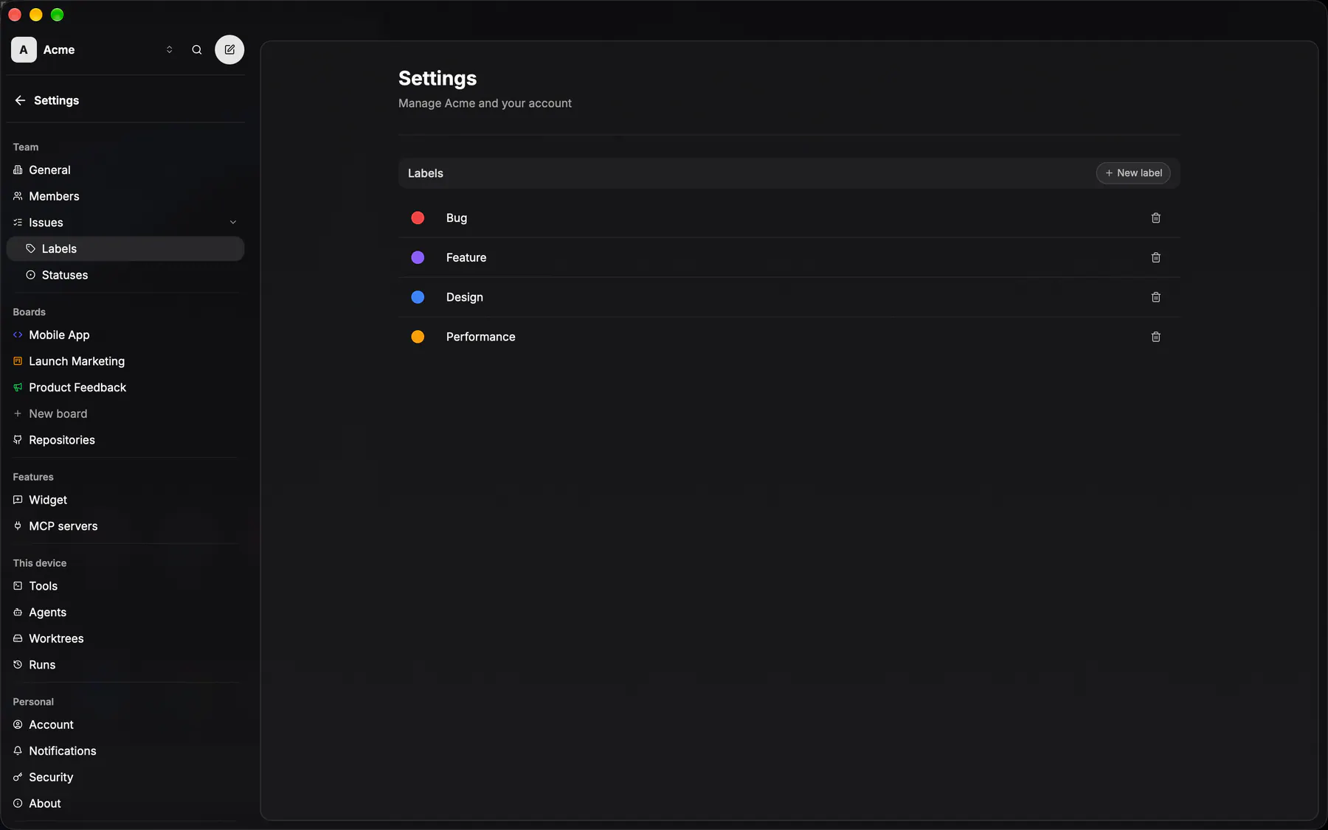Change the Bug label red color
Screen dimensions: 1328x830
pyautogui.click(x=418, y=218)
